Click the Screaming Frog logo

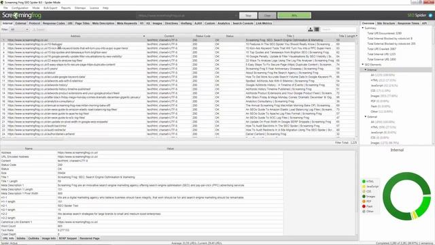pyautogui.click(x=22, y=15)
